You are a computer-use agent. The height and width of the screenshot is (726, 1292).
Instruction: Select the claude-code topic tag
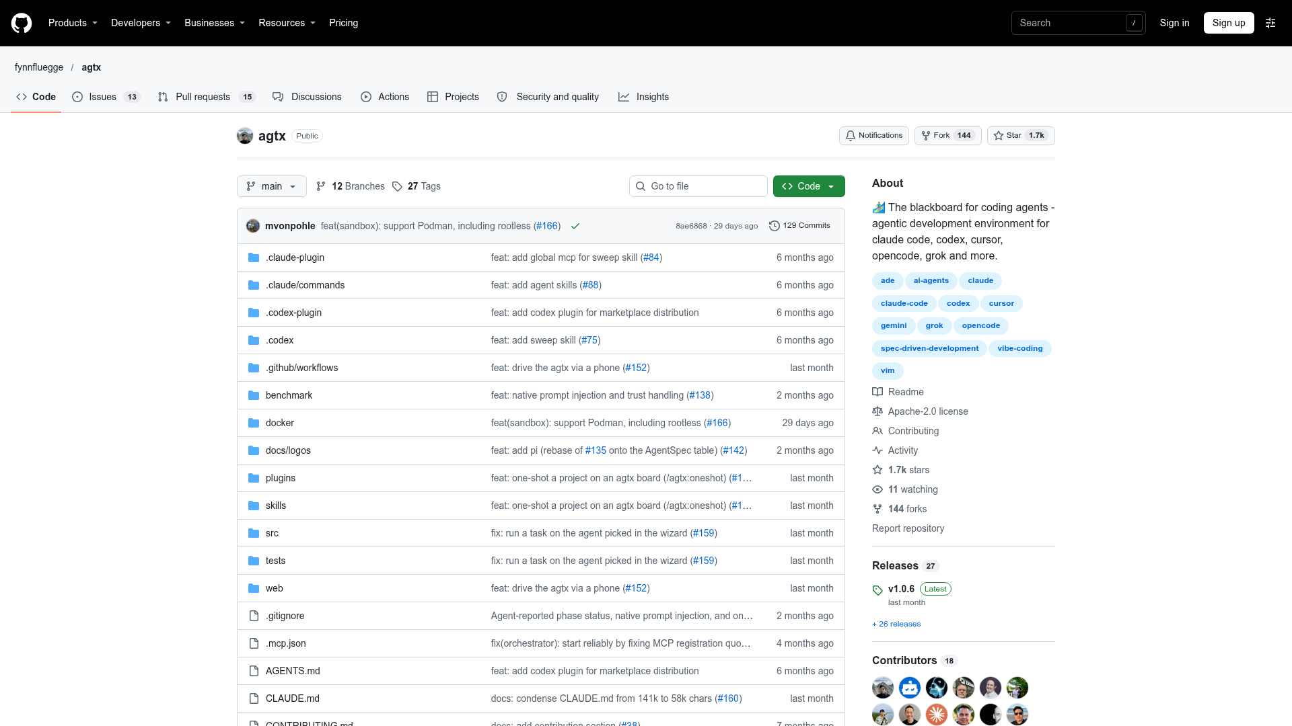(x=904, y=303)
